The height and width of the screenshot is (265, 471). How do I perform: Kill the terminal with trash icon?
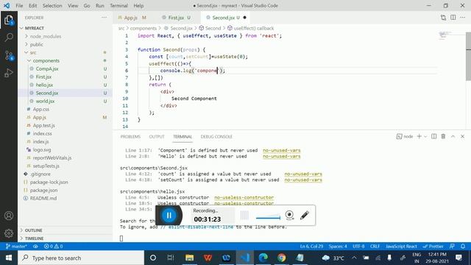(443, 136)
